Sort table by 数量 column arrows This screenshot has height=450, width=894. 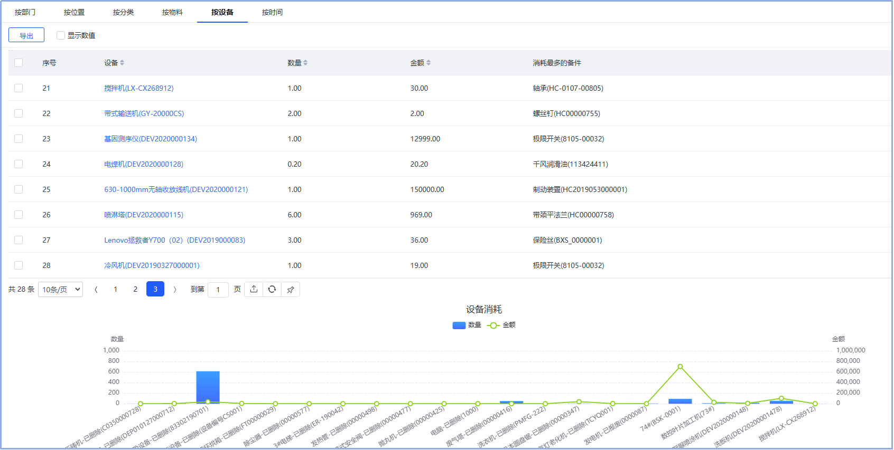pyautogui.click(x=305, y=63)
